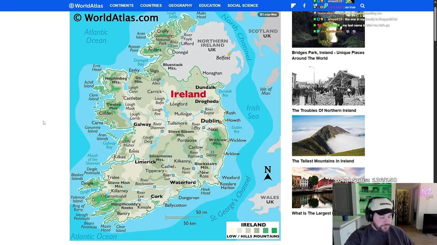437x245 pixels.
Task: Open Bridges Park, Ireland article link
Action: 328,55
